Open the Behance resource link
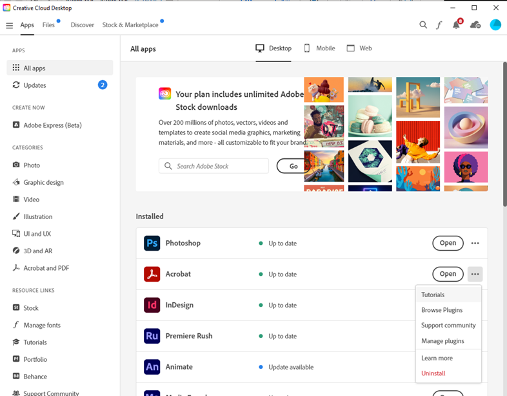The image size is (507, 396). pyautogui.click(x=30, y=377)
